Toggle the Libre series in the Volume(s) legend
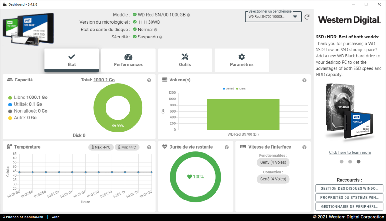This screenshot has height=221, width=386. click(x=241, y=89)
